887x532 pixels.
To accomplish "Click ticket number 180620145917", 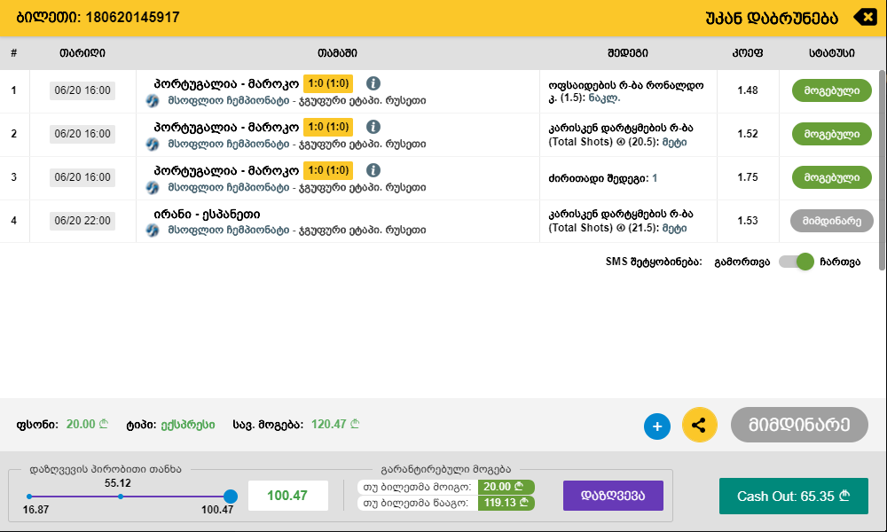I will click(x=132, y=18).
